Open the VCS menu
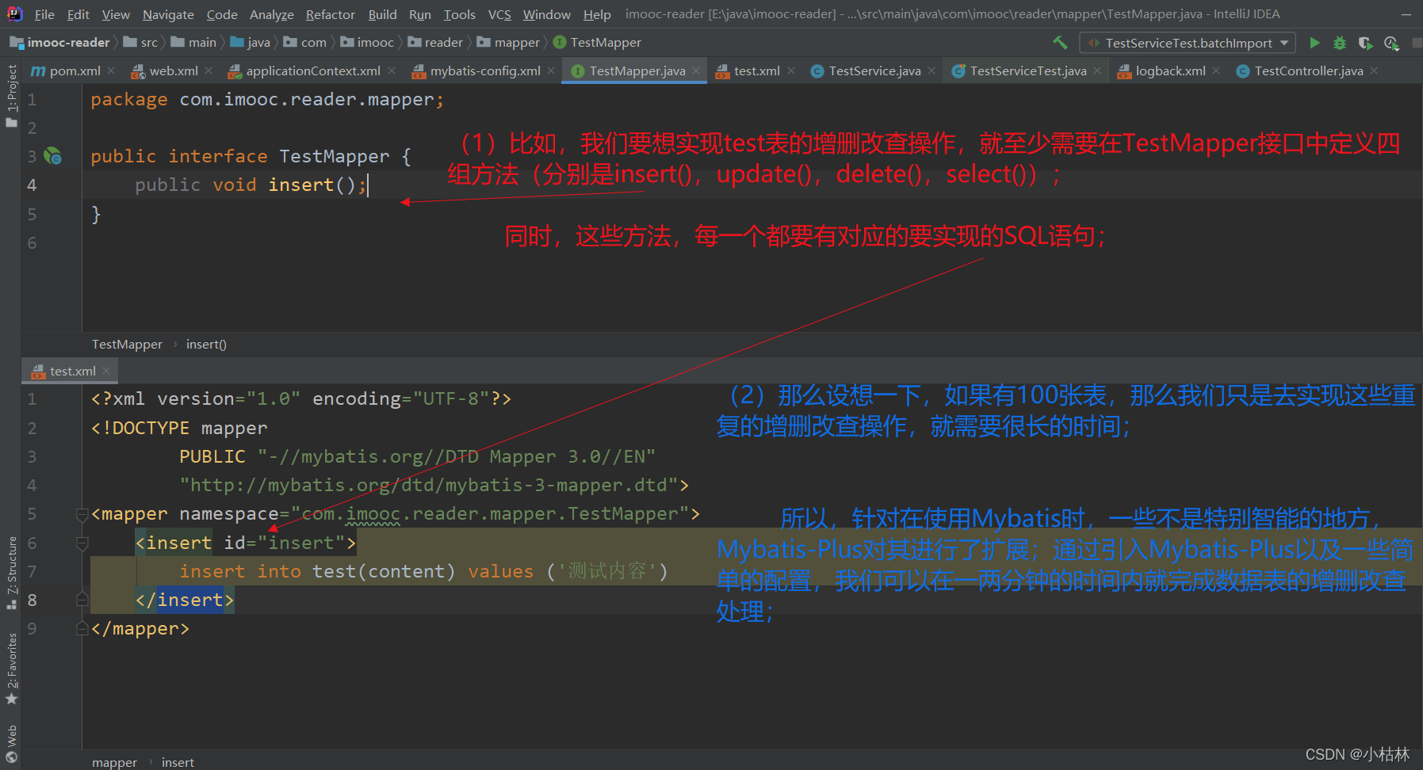The height and width of the screenshot is (770, 1423). coord(499,14)
